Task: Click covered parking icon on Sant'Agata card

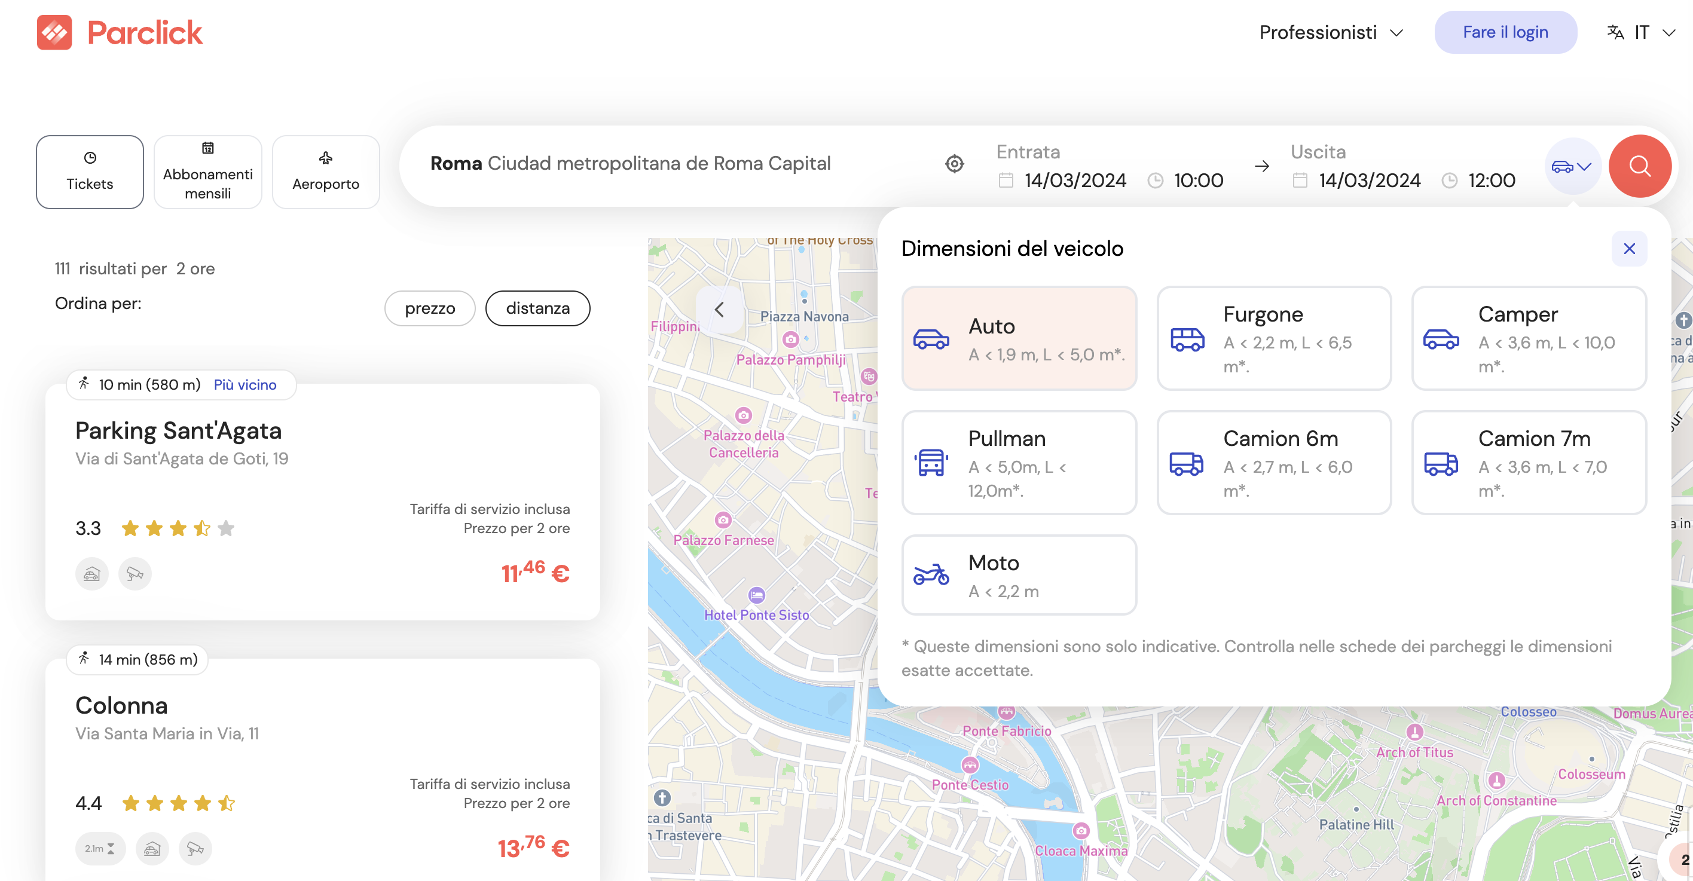Action: coord(92,574)
